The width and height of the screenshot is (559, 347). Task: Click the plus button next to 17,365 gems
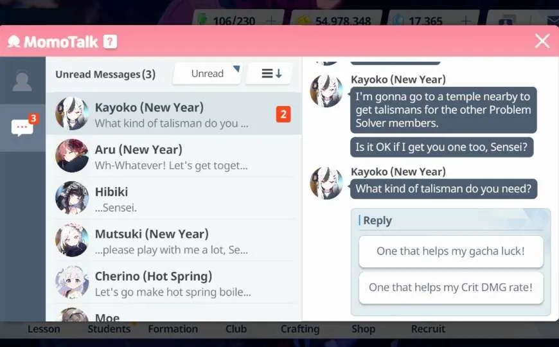[x=466, y=21]
